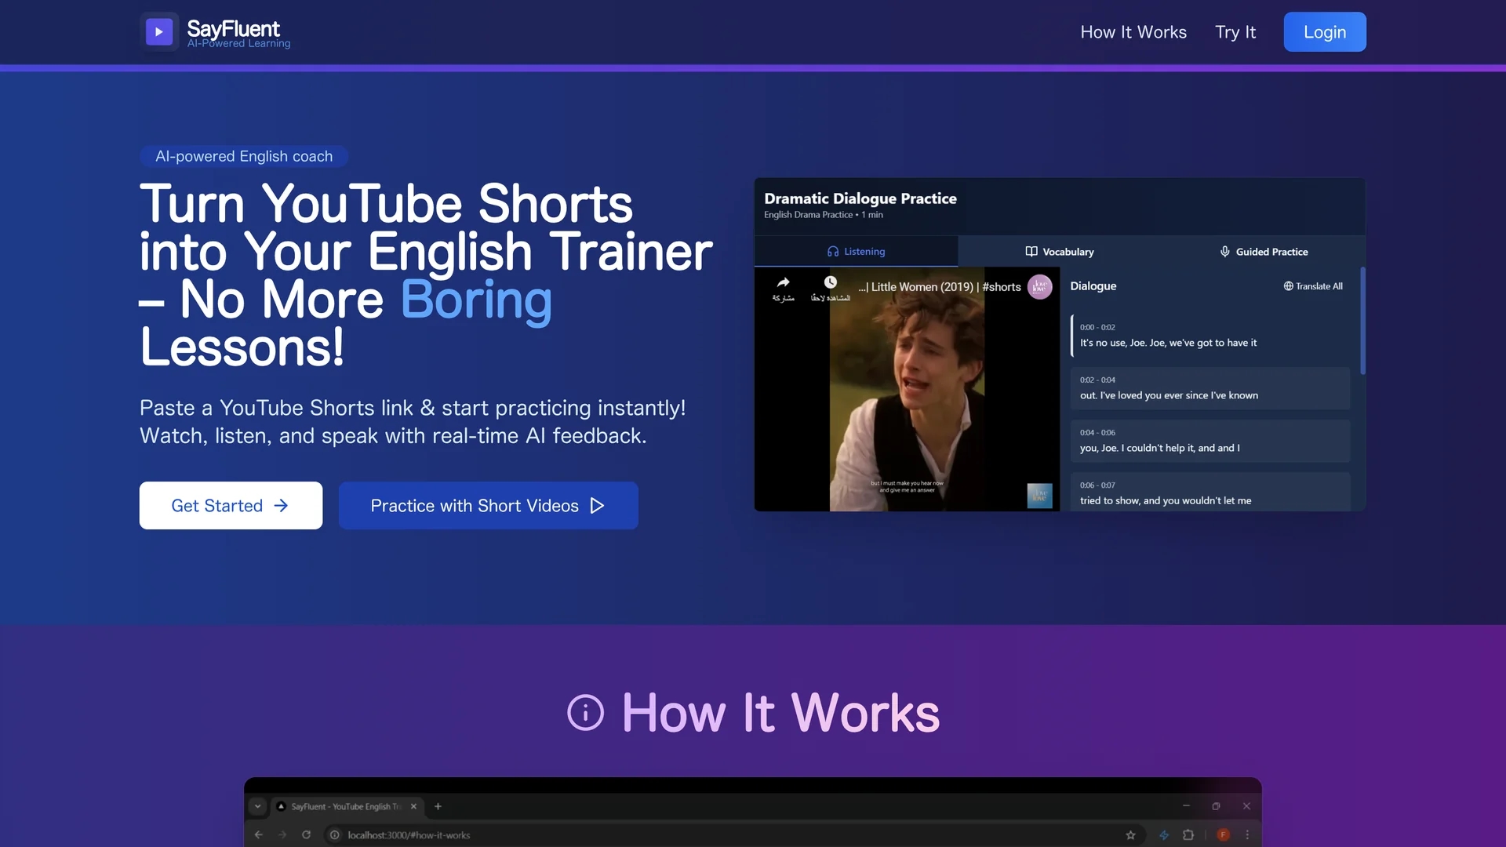Select dialogue line 'I've loved you ever since'
The width and height of the screenshot is (1506, 847).
point(1210,388)
